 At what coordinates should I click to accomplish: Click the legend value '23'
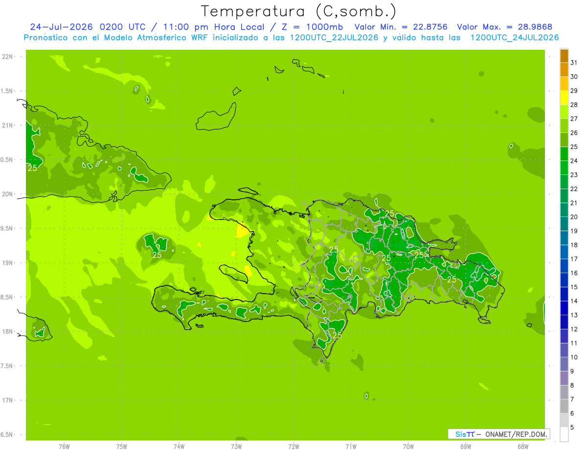574,175
